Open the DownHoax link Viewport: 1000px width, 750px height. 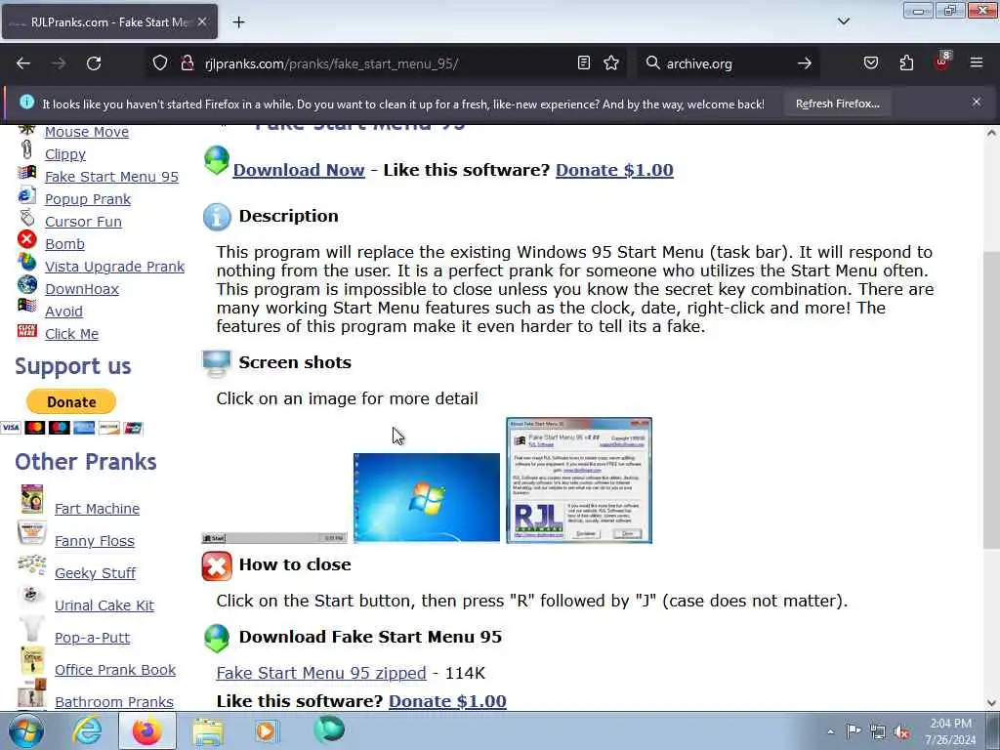[82, 289]
